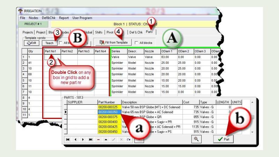Switch to the Shifts tab
The image size is (279, 157).
pos(99,32)
